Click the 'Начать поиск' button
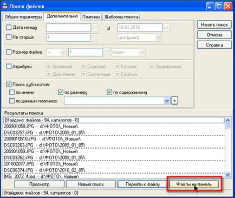Viewport: 235px width, 198px height. pyautogui.click(x=214, y=24)
